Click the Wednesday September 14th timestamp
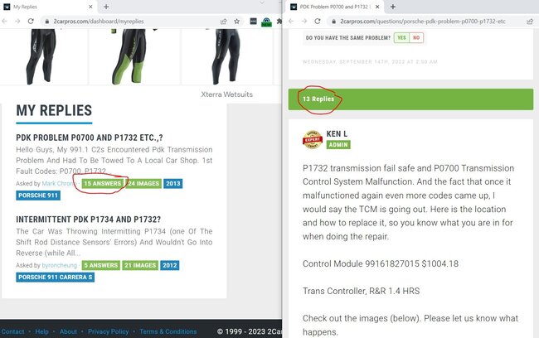This screenshot has height=338, width=539. (370, 62)
